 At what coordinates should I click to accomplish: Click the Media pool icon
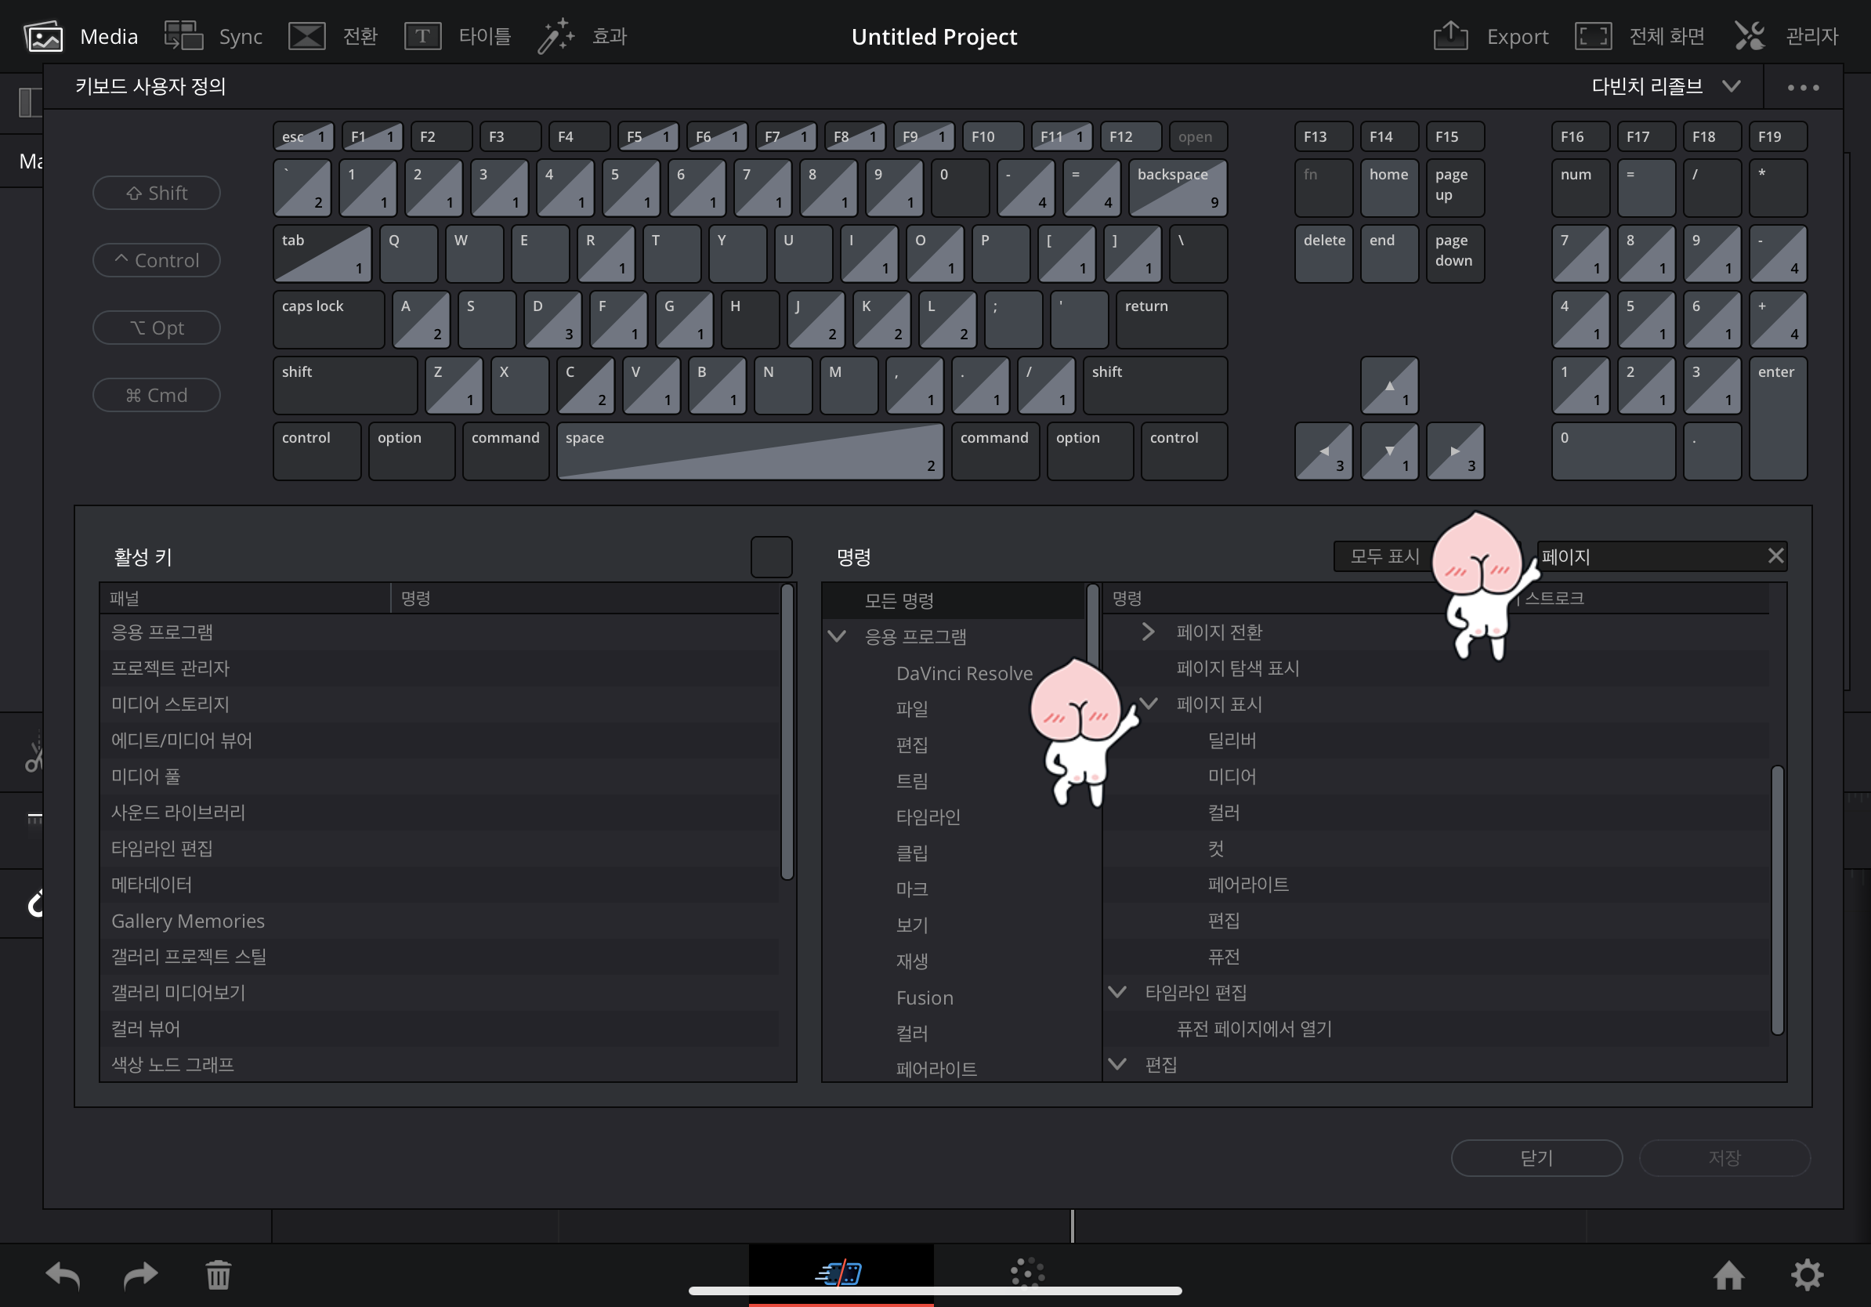point(43,37)
